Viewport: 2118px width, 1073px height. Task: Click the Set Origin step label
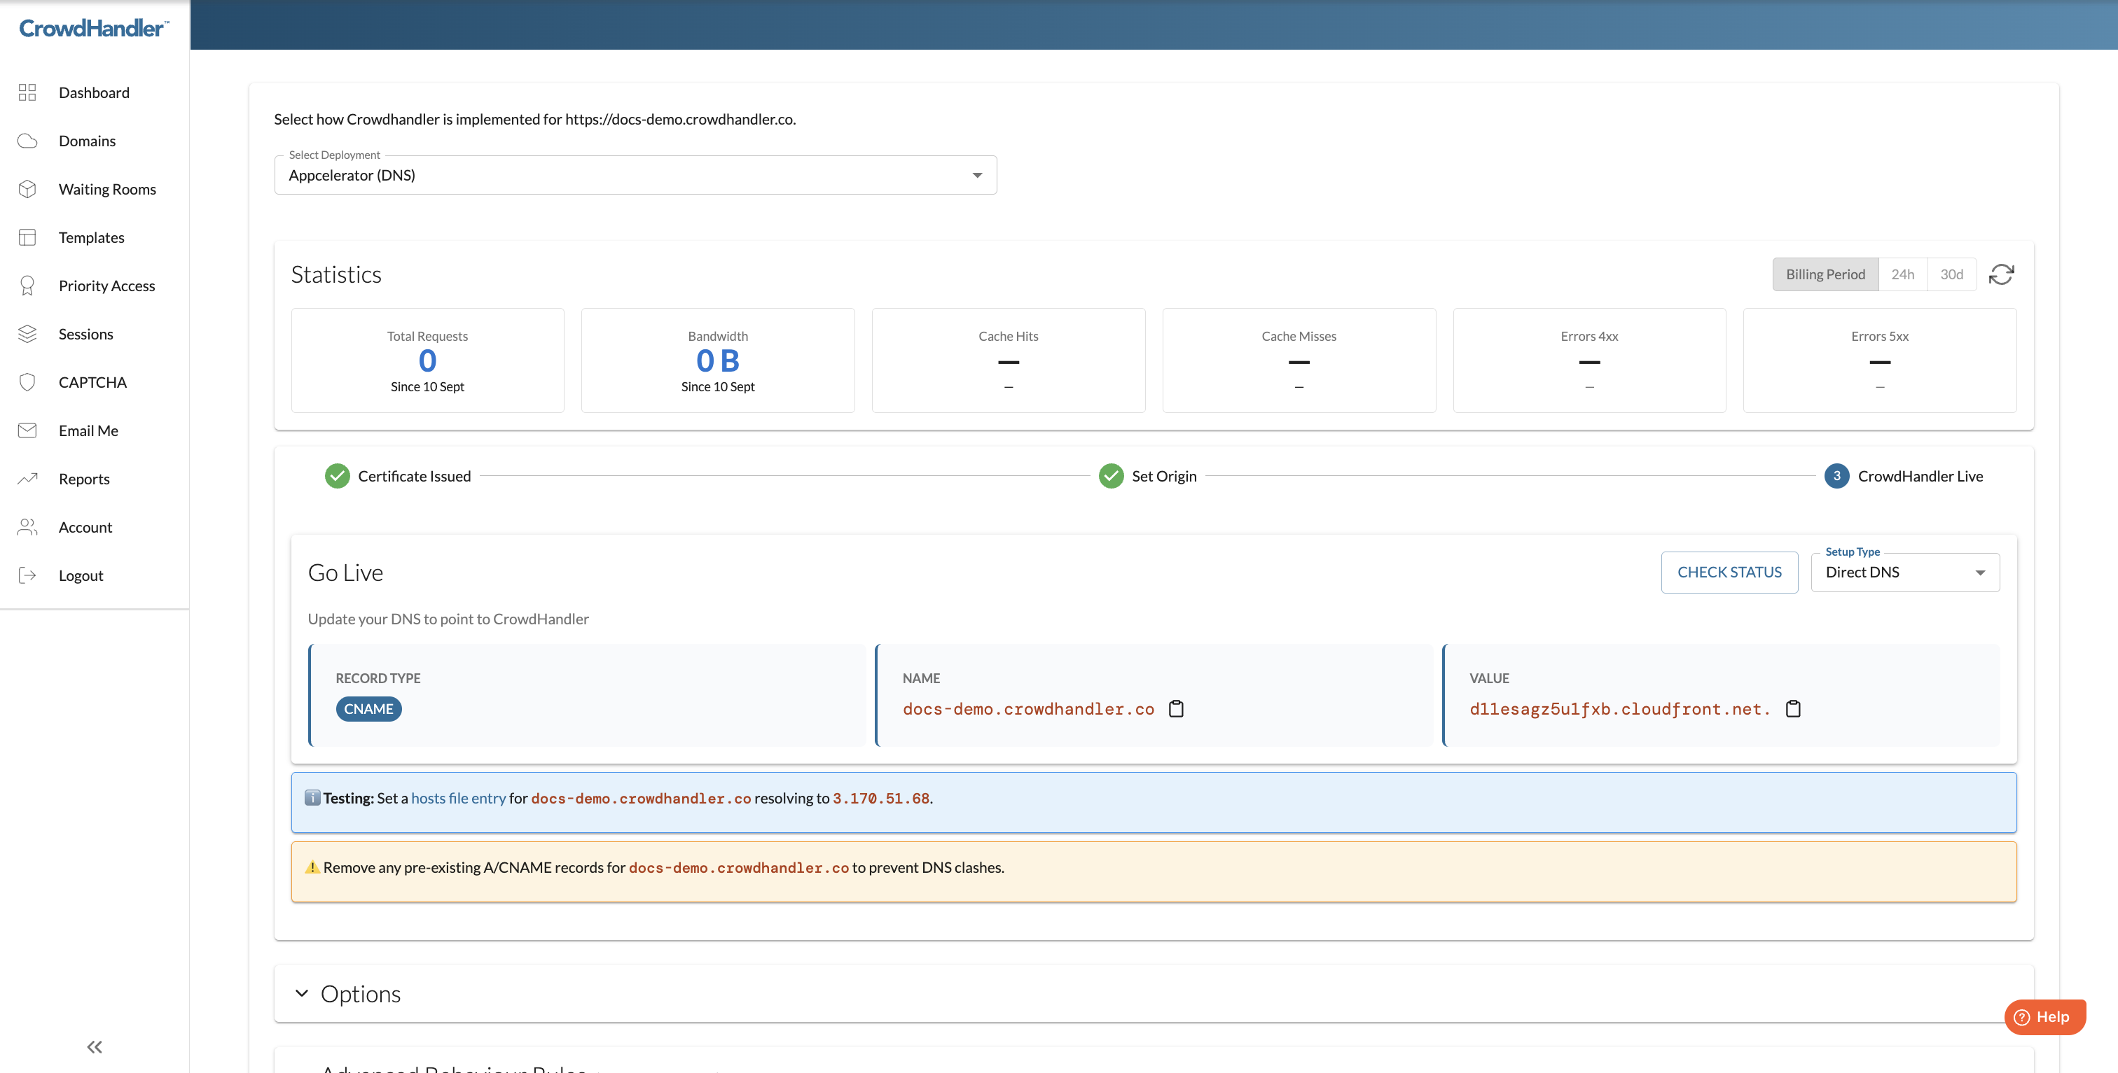click(1163, 476)
